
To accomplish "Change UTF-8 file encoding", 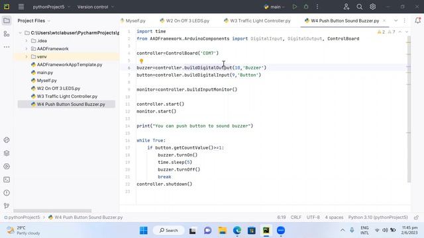I will 313,218.
